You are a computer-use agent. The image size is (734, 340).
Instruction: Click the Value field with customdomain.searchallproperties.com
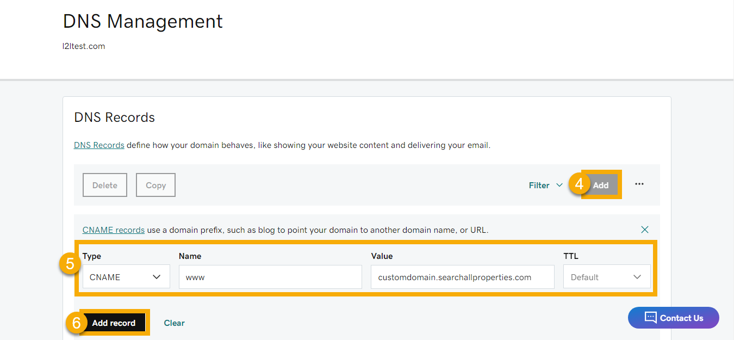click(462, 276)
